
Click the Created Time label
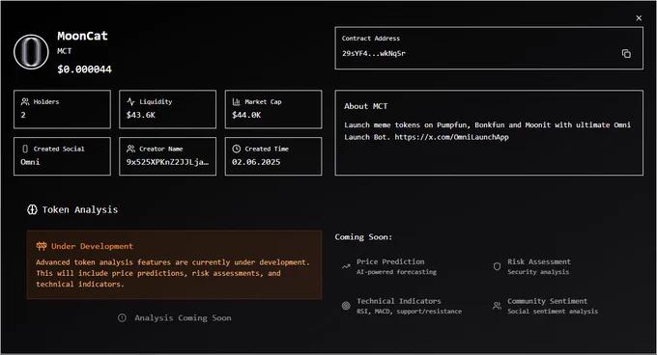(x=267, y=149)
